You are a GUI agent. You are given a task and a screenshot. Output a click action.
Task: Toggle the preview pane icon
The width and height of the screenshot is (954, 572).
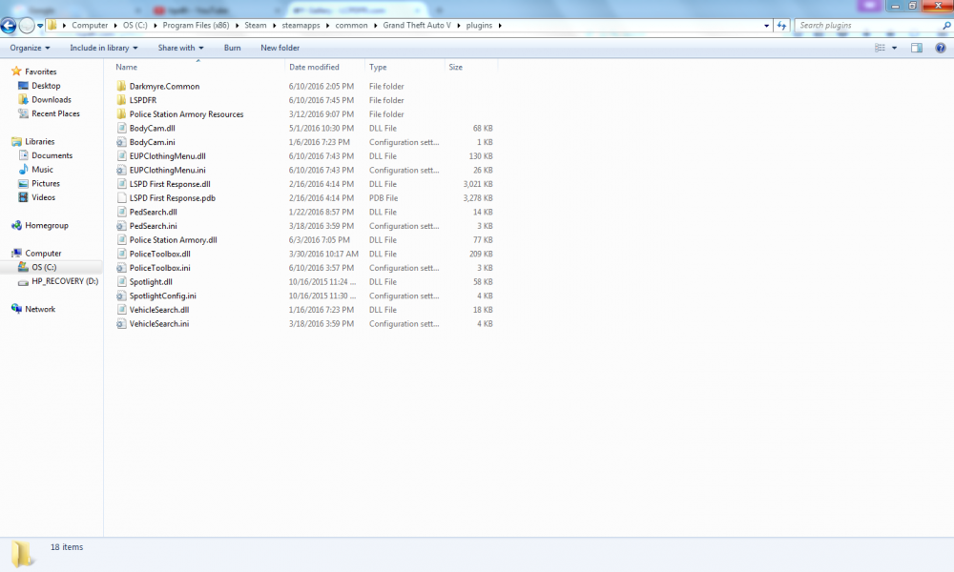click(916, 48)
